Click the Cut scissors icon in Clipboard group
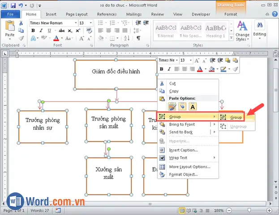 (x=21, y=23)
